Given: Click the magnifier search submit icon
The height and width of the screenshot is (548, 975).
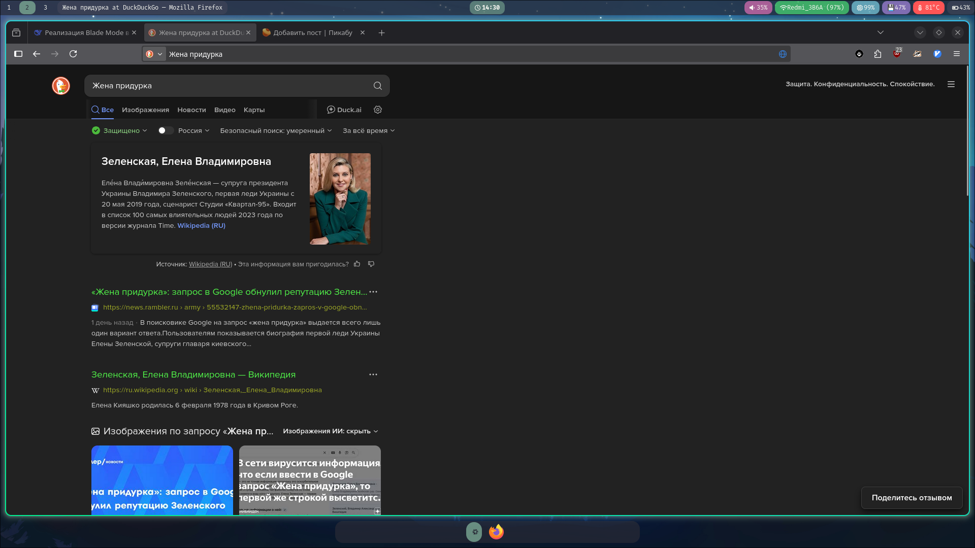Looking at the screenshot, I should 377,86.
